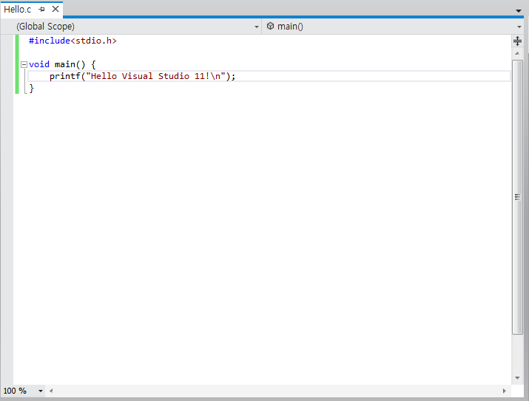Click the horizontal scroll right arrow
Screen dimensions: 529x401
(x=504, y=391)
